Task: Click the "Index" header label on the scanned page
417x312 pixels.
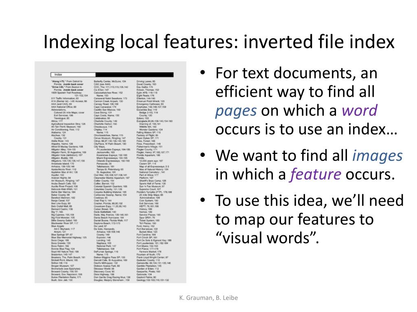Action: click(x=58, y=75)
